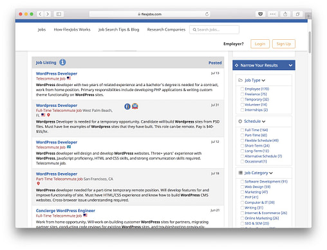Check the Employee (170) filter
The width and height of the screenshot is (327, 250).
click(242, 89)
